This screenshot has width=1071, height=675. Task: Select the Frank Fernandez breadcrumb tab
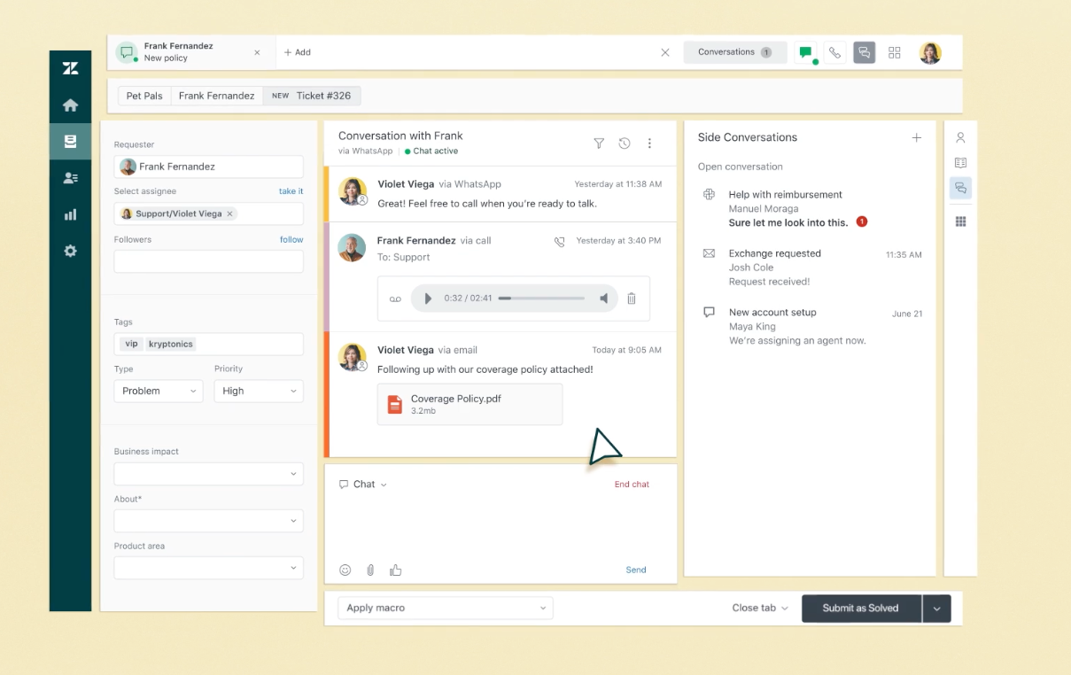pos(216,96)
